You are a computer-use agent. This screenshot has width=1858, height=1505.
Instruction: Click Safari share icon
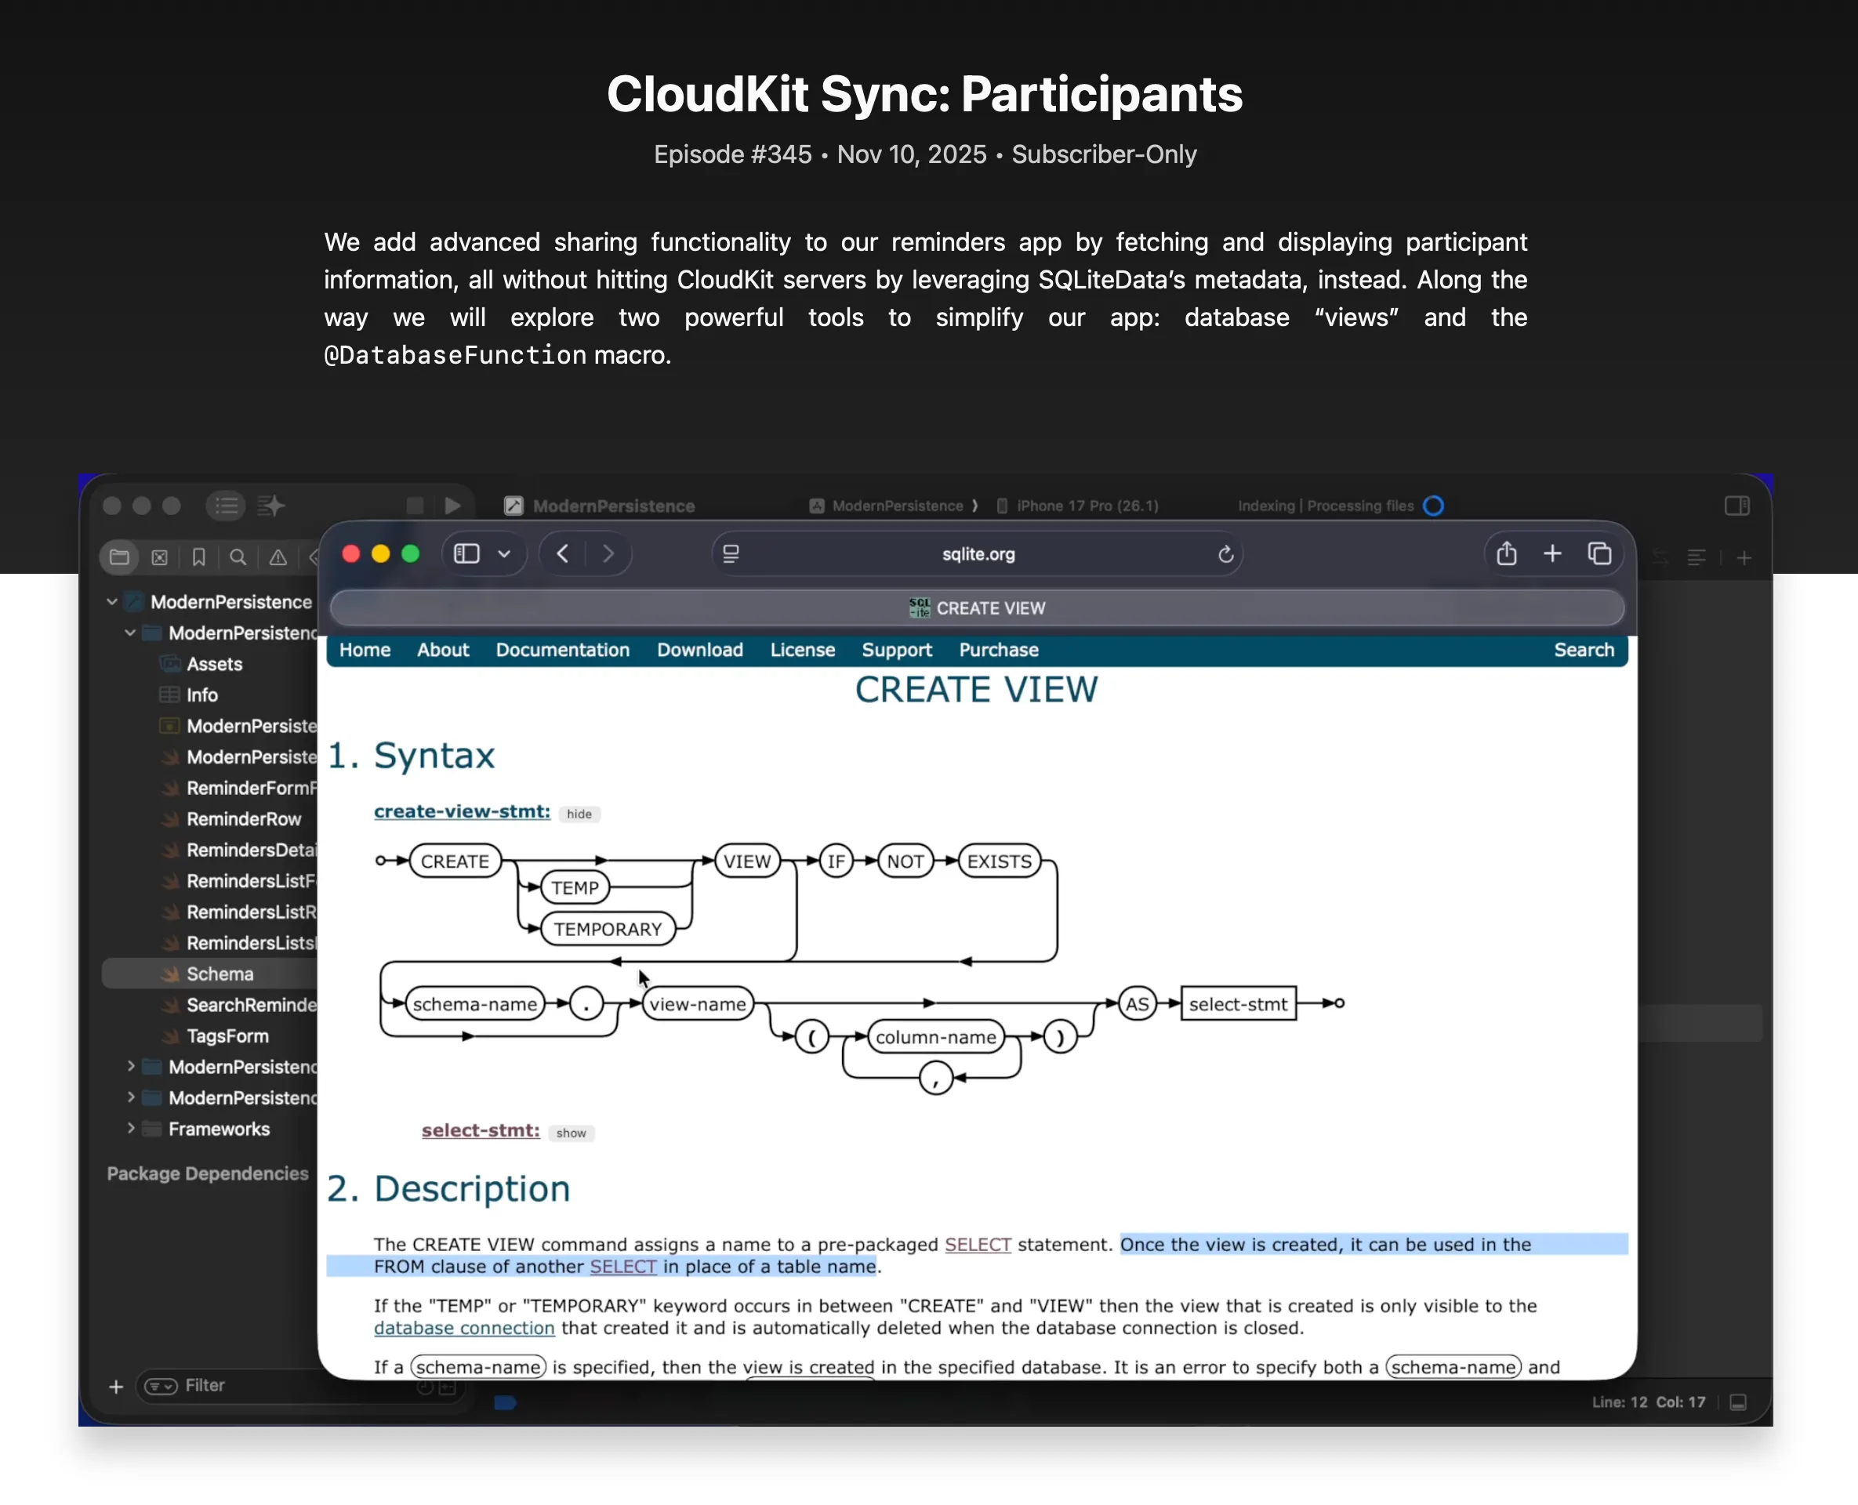[1506, 553]
